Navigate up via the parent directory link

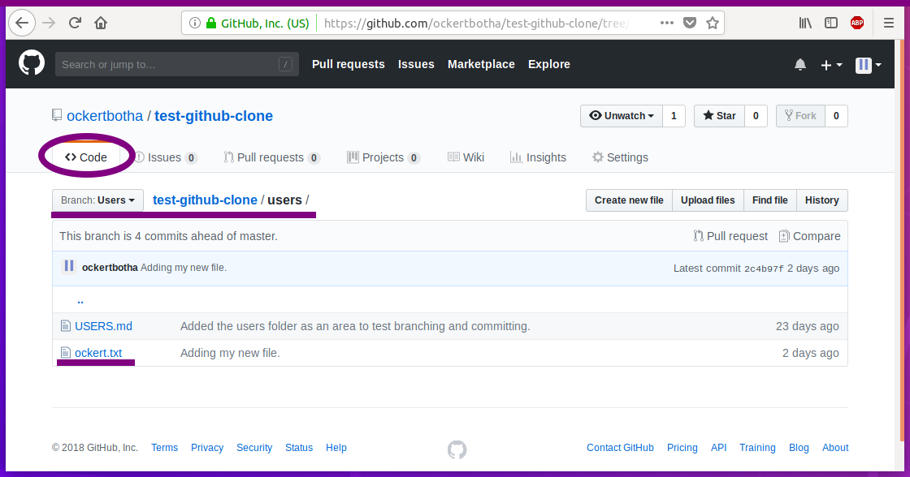point(80,300)
